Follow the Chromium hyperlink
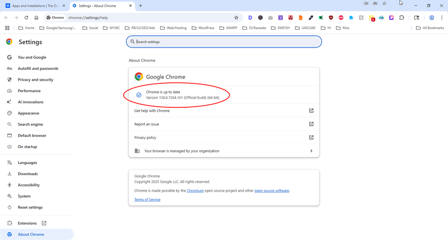The image size is (448, 243). 195,190
